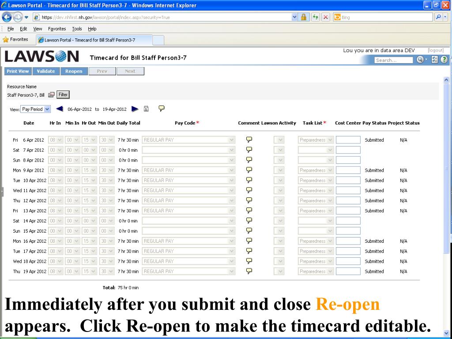The width and height of the screenshot is (452, 339).
Task: Click the Filter button
Action: pos(63,94)
